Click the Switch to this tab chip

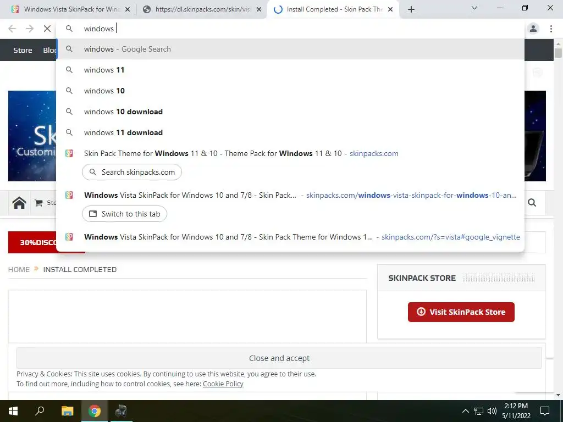125,214
